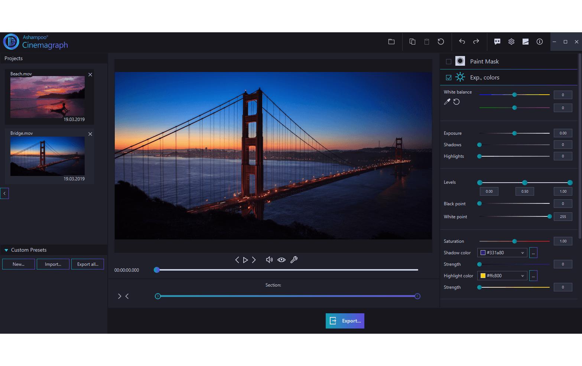Image resolution: width=582 pixels, height=366 pixels.
Task: Collapse the Custom Presets section
Action: tap(6, 250)
